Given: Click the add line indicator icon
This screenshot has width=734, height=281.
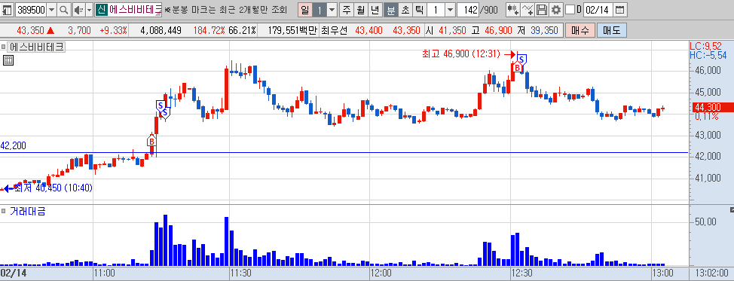Looking at the screenshot, I should [x=528, y=9].
